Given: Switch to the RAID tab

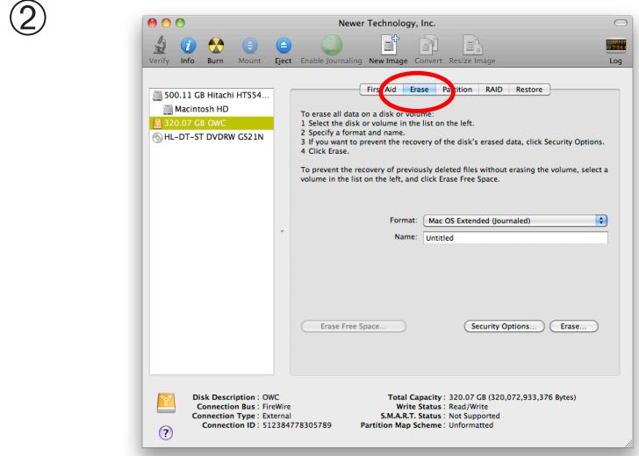Looking at the screenshot, I should (494, 90).
